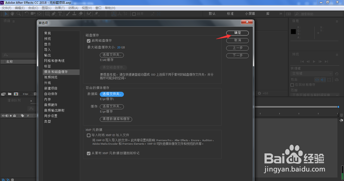The image size is (344, 181).
Task: Enable 导入时将 XMP ID 写入文件 checkbox
Action: point(88,135)
